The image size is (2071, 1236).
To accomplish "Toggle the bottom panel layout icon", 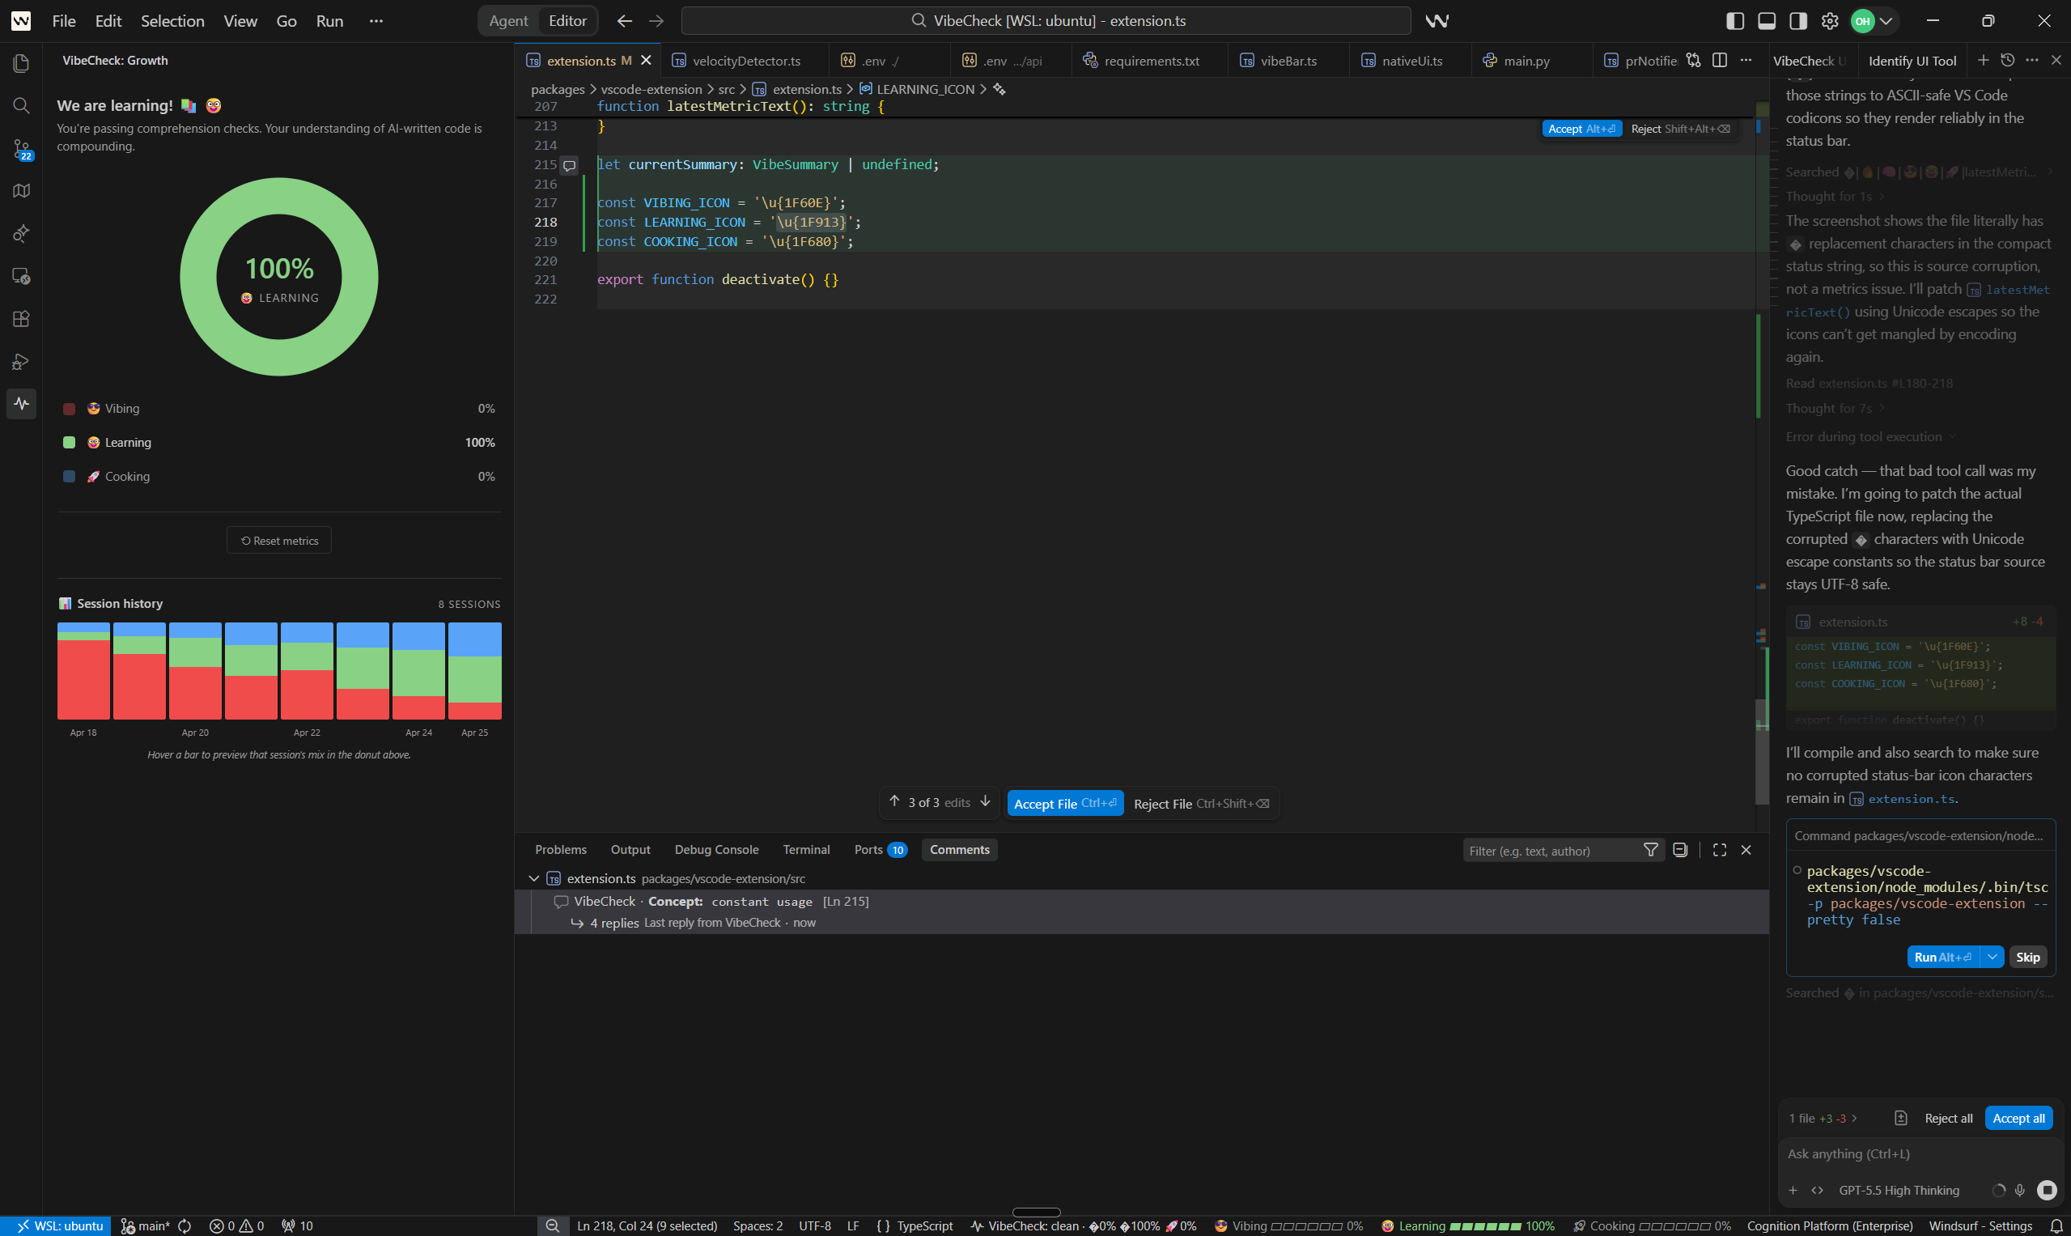I will click(1766, 21).
